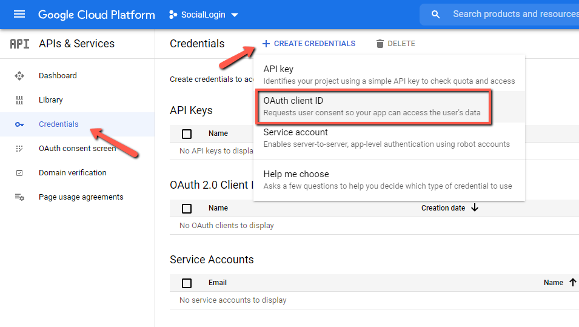
Task: Click the 'API Keys' section heading
Action: (191, 110)
